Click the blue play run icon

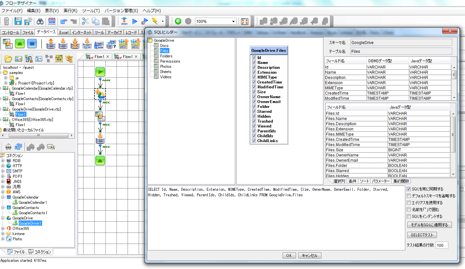click(134, 22)
